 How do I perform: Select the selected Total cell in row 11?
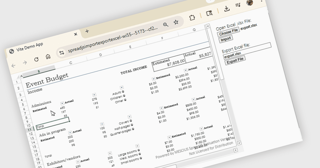coord(53,124)
